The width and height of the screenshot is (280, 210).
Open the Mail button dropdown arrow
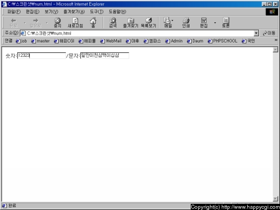pos(172,21)
